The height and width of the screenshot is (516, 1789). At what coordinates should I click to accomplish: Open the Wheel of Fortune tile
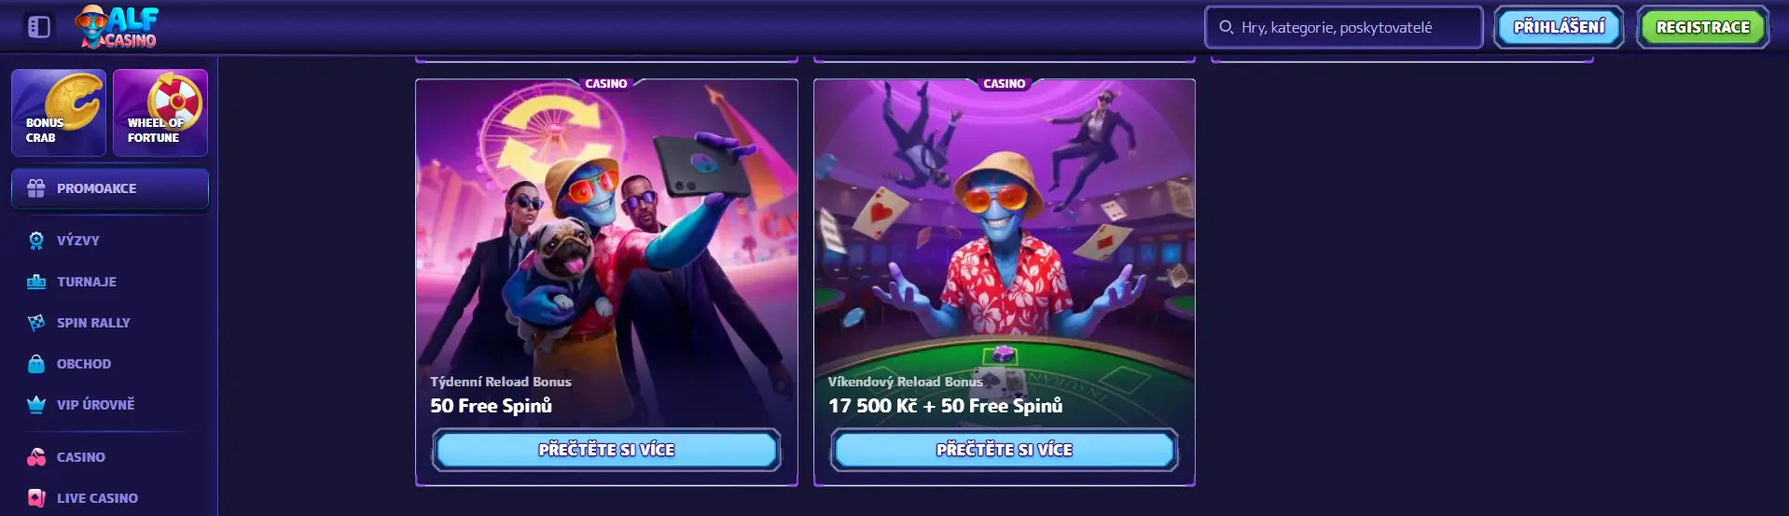point(160,113)
